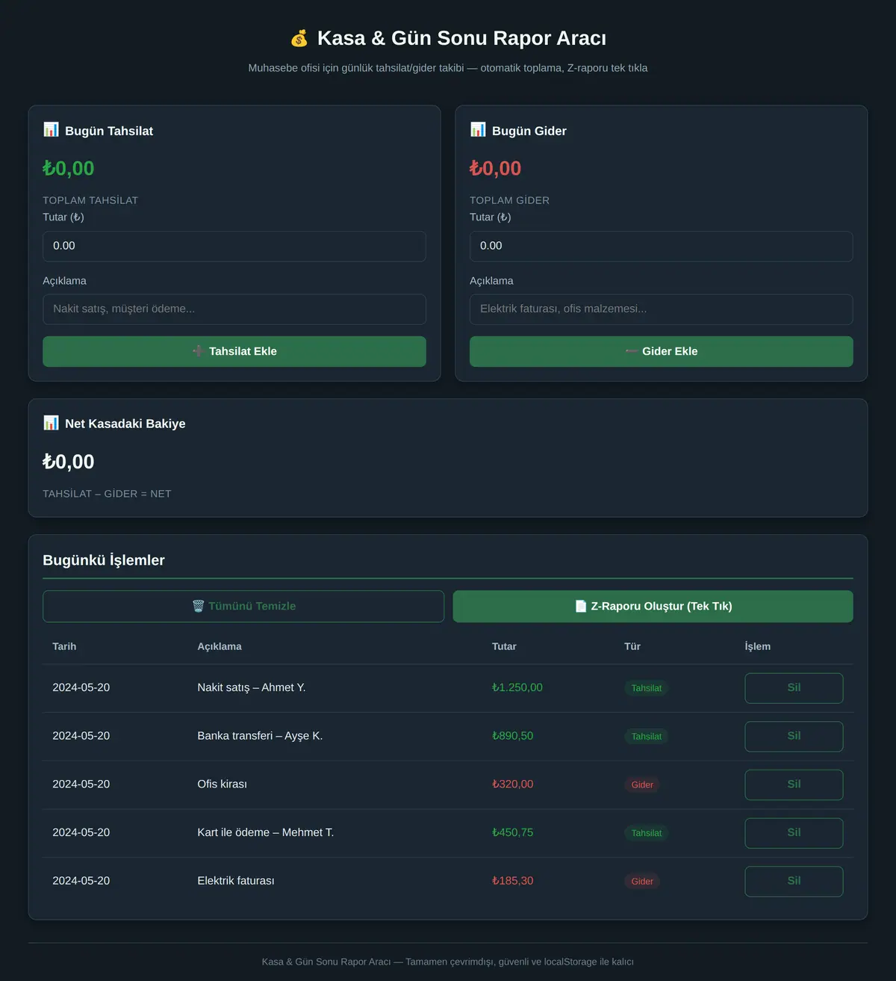Remove the Elektrik faturası entry
The height and width of the screenshot is (981, 896).
[x=794, y=882]
